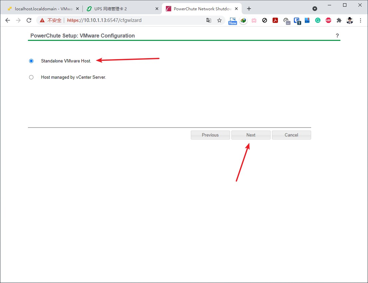
Task: Click the Adobe Acrobat extension icon
Action: [275, 20]
